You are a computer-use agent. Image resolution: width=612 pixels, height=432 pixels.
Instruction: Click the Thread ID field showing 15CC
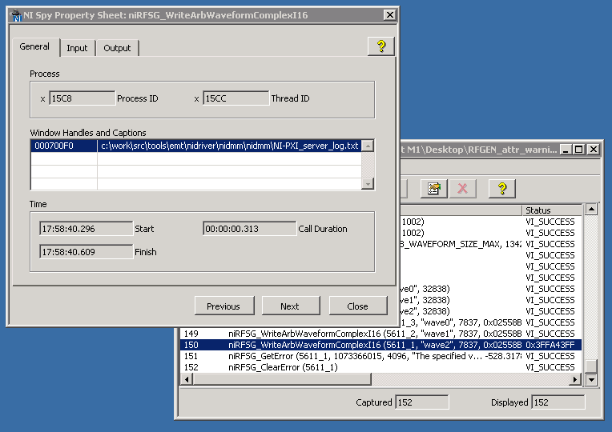coord(236,98)
